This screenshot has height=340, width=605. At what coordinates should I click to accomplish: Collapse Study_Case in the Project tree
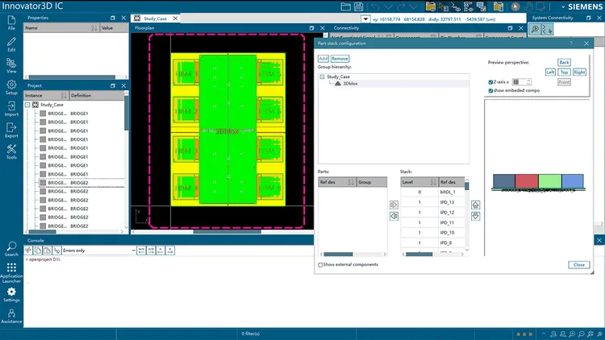click(27, 105)
